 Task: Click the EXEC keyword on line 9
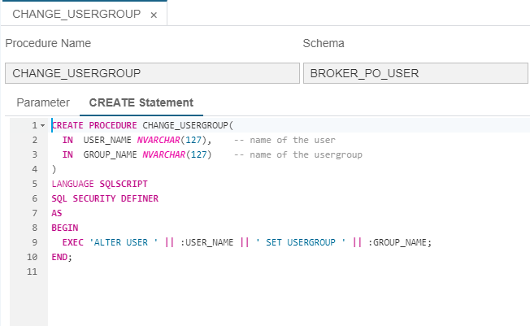(72, 242)
